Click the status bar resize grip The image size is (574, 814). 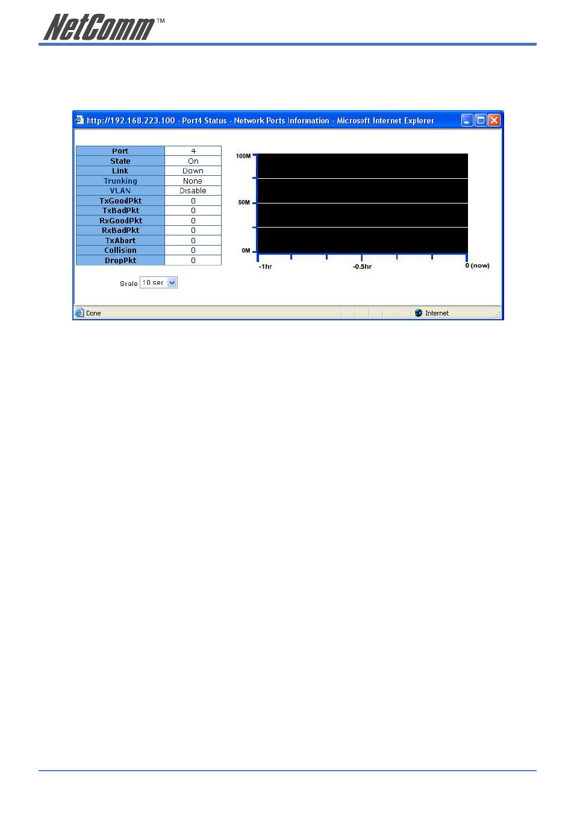(498, 314)
